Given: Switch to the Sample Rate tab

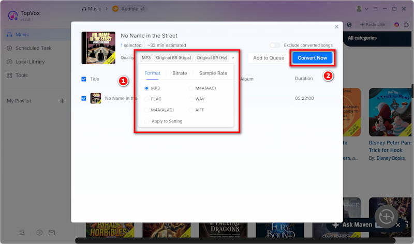Looking at the screenshot, I should click(x=213, y=73).
